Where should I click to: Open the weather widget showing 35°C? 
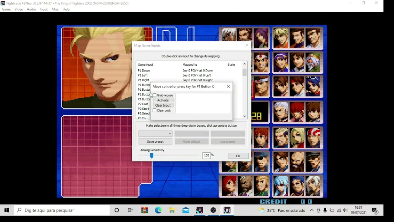point(282,210)
